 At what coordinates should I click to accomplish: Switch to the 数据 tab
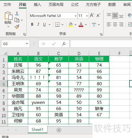pos(112,5)
